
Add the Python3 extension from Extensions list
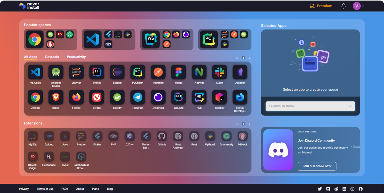[x=210, y=136]
